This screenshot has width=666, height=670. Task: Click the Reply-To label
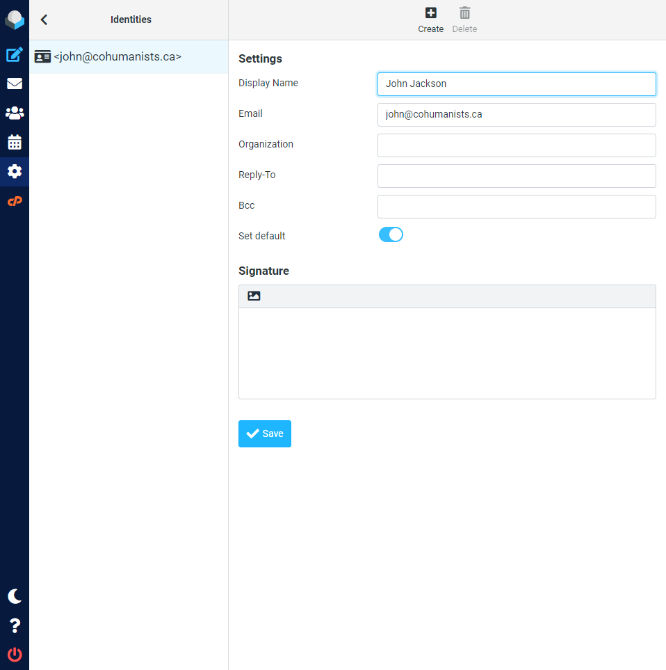pyautogui.click(x=257, y=175)
